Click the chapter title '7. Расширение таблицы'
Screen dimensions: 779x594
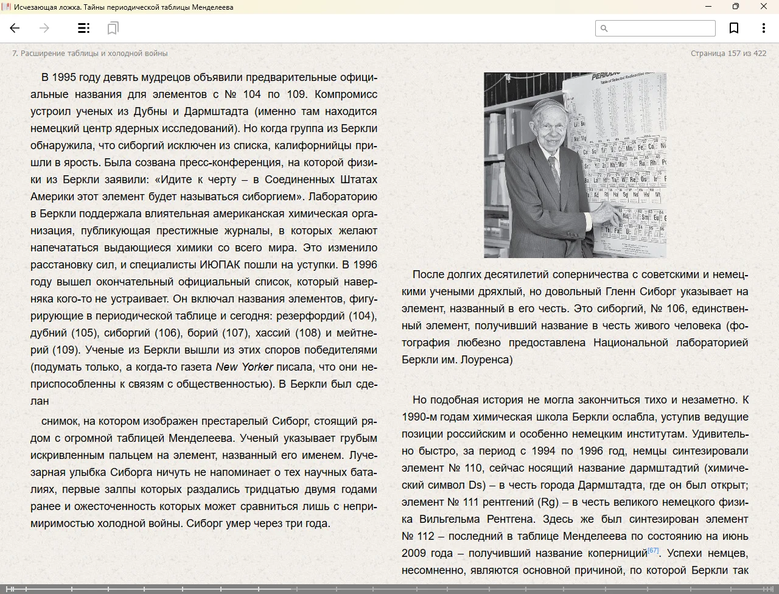(x=90, y=54)
